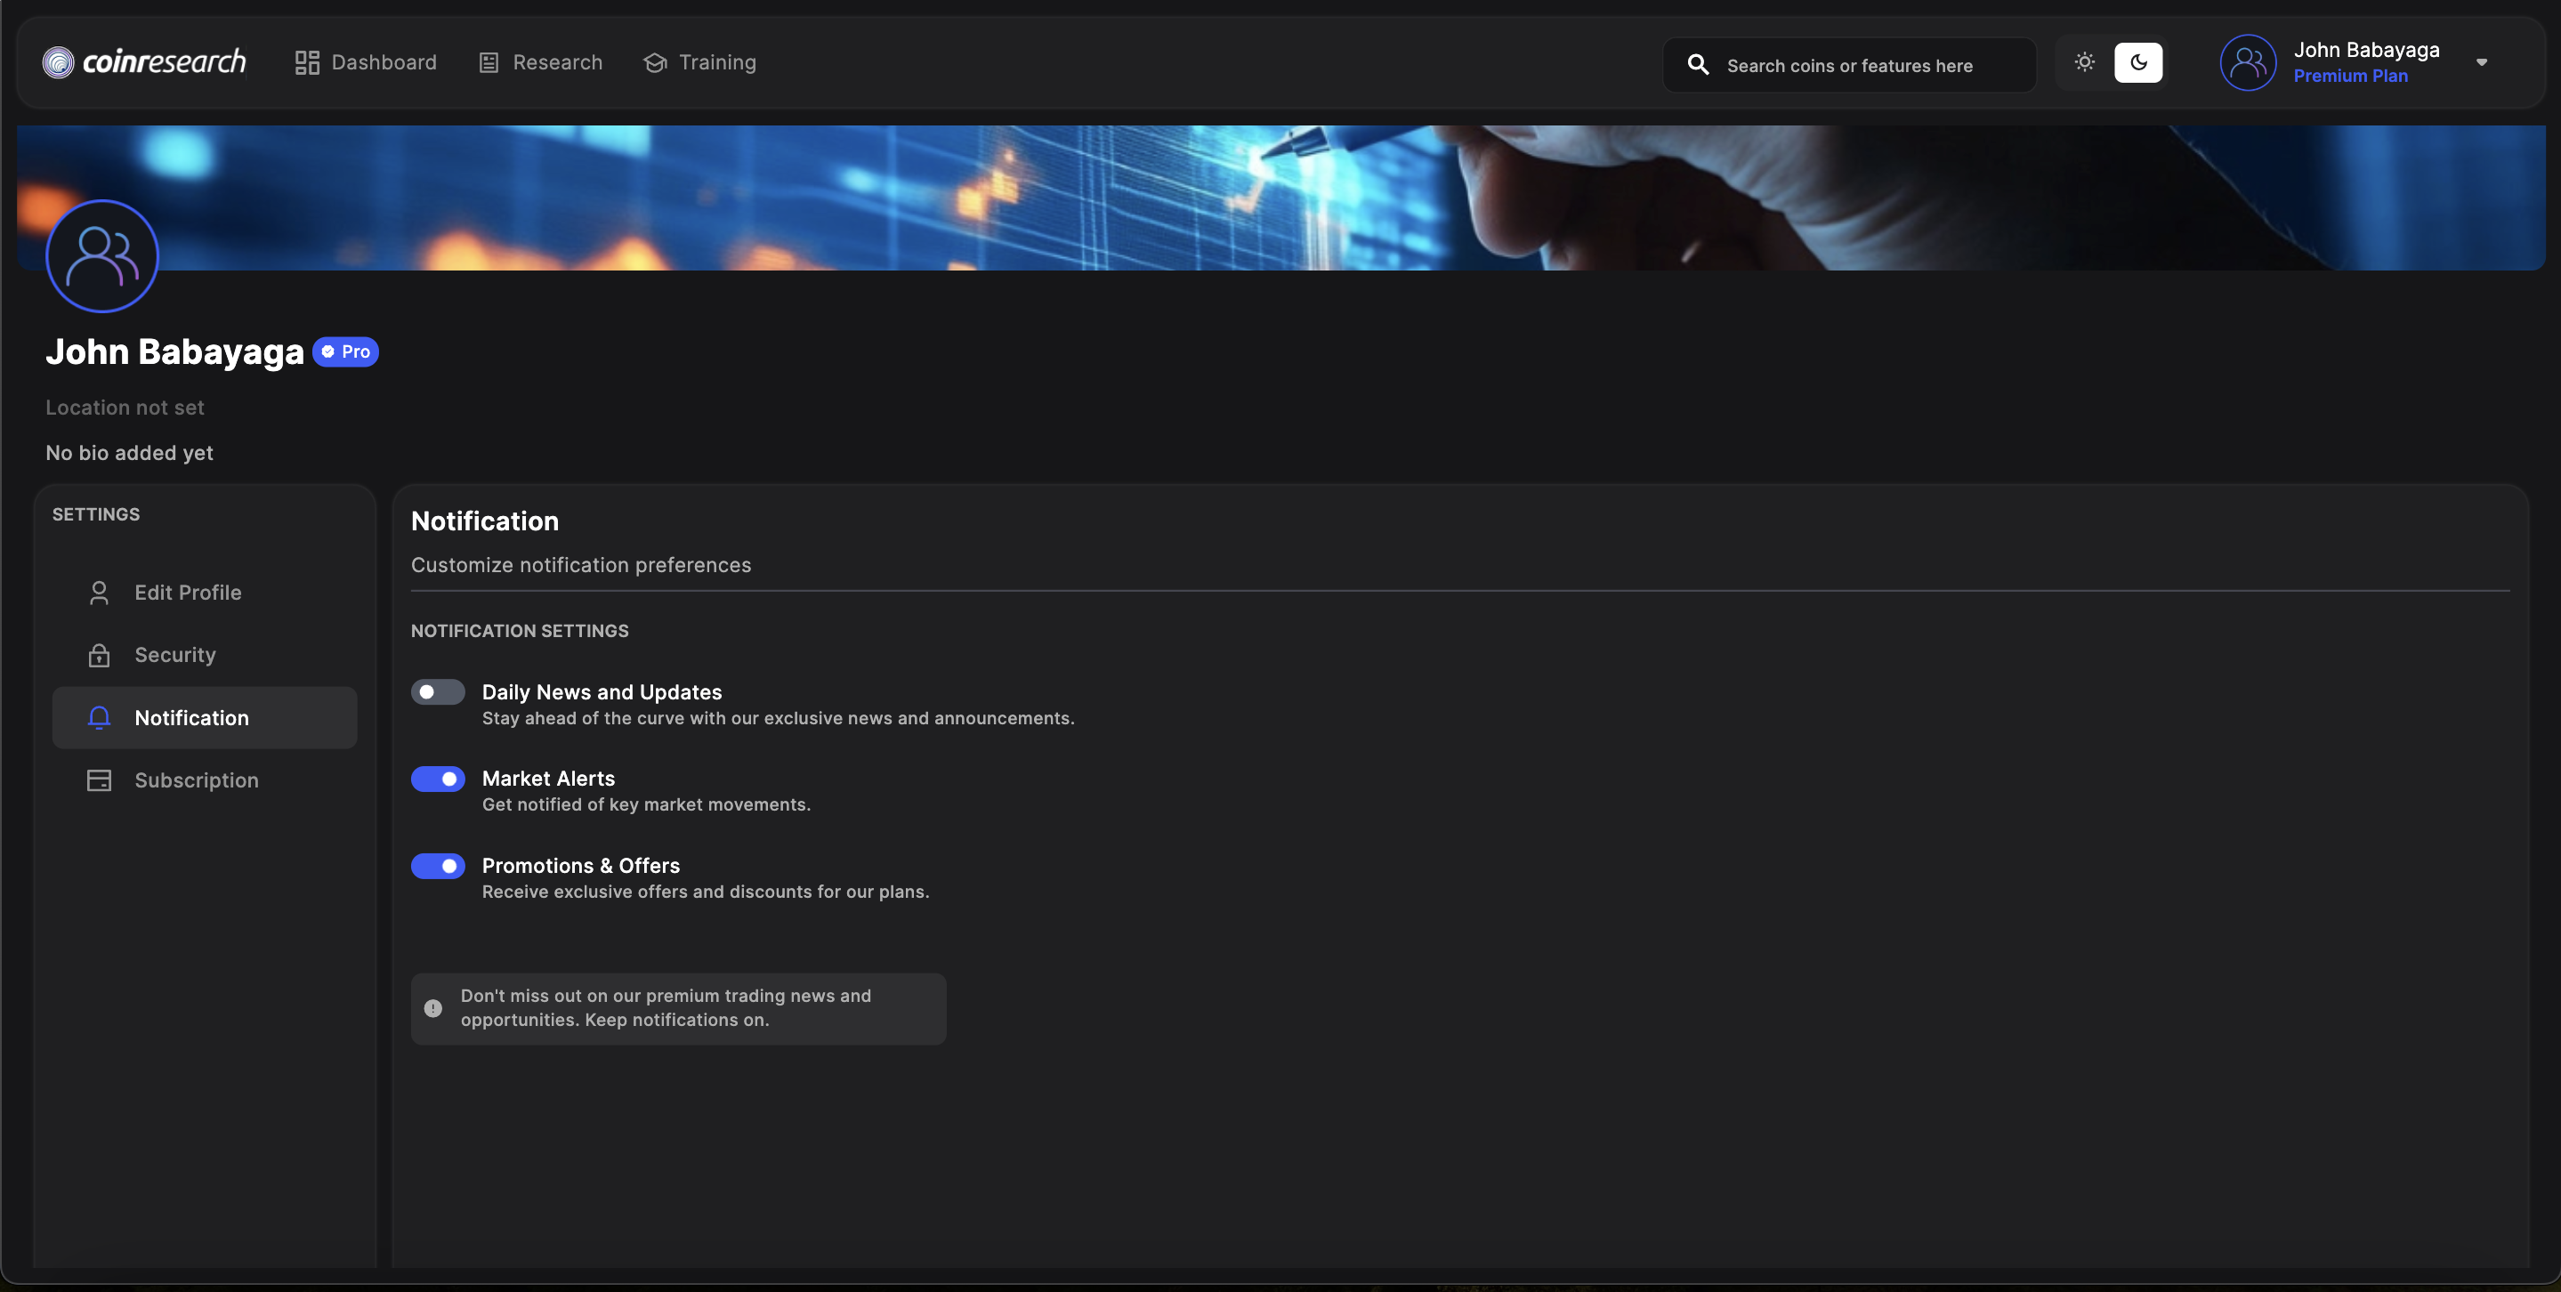This screenshot has height=1292, width=2561.
Task: Click the Training graduation cap icon
Action: 655,62
